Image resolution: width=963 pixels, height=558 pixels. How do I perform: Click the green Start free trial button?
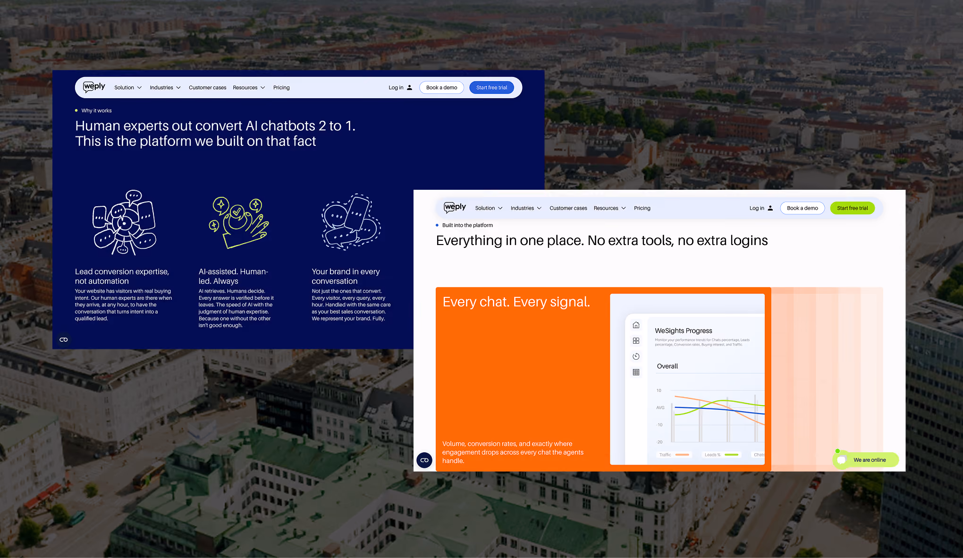853,208
